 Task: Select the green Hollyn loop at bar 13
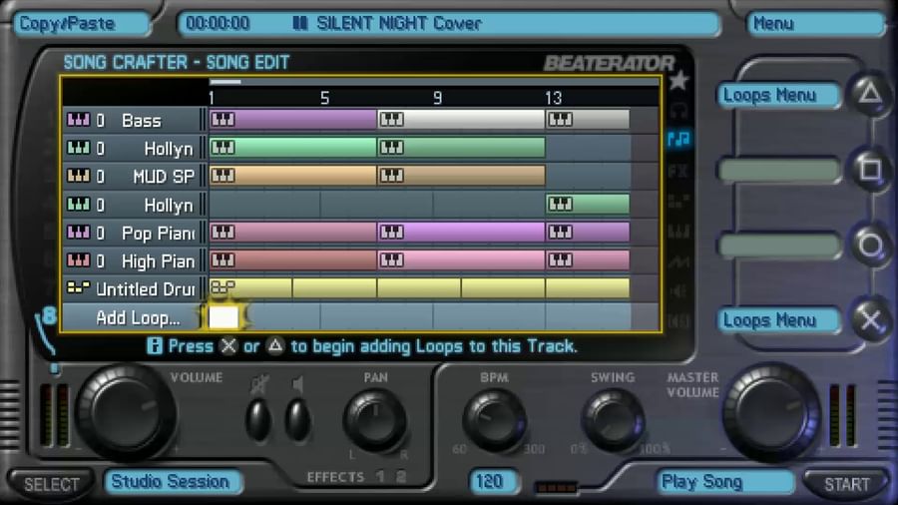tap(588, 204)
